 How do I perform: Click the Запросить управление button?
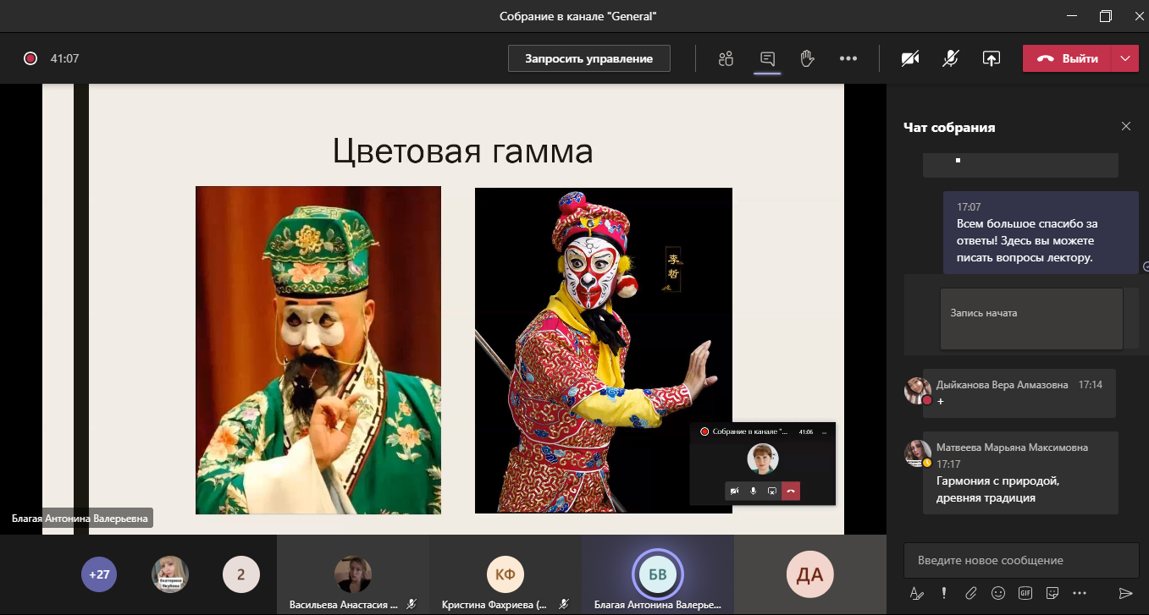click(x=588, y=58)
